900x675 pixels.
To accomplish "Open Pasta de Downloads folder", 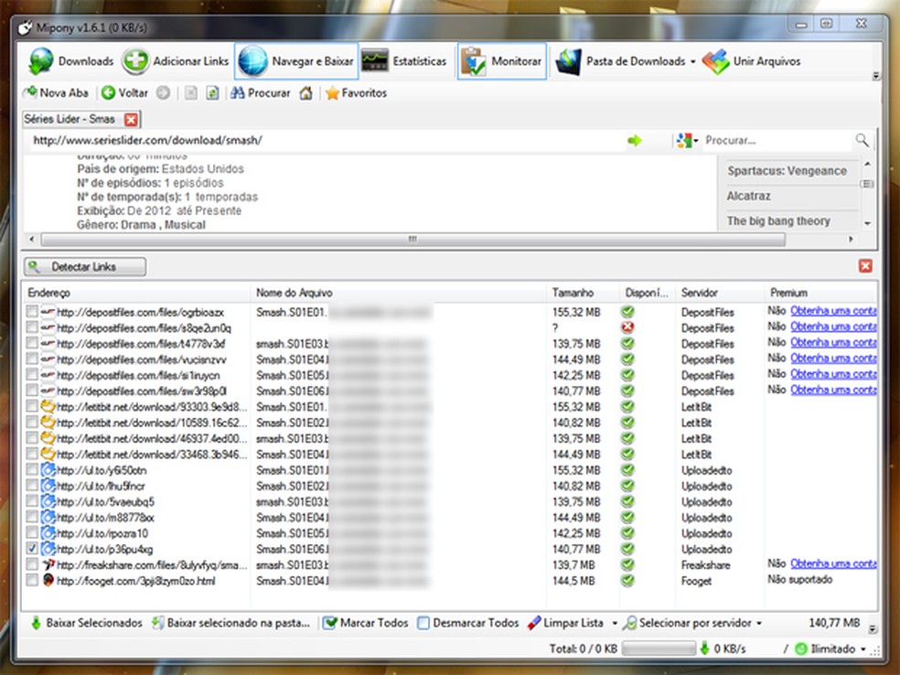I will tap(620, 61).
